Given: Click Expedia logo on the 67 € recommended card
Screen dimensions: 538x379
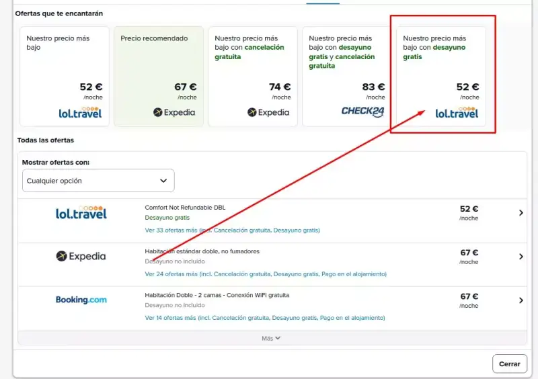Looking at the screenshot, I should (174, 112).
